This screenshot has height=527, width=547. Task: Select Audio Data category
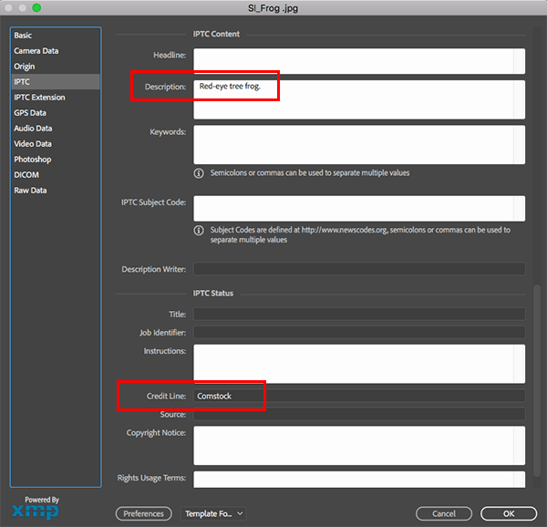[56, 129]
